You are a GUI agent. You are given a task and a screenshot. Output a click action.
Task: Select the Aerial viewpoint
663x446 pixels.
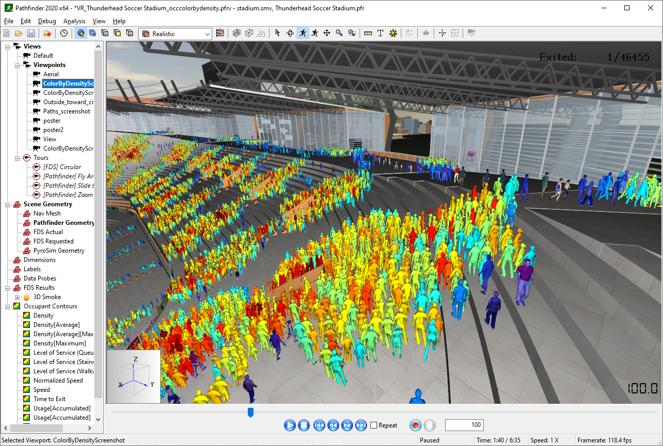pyautogui.click(x=50, y=74)
